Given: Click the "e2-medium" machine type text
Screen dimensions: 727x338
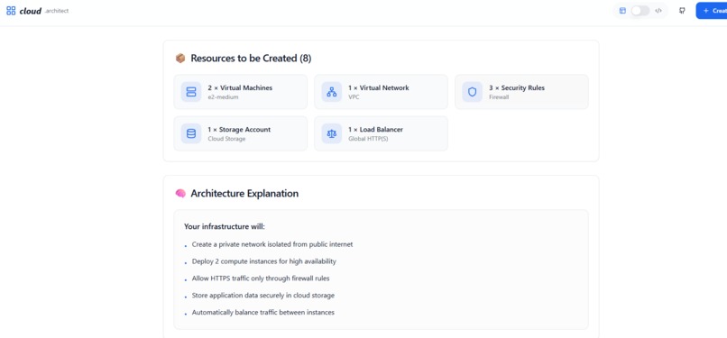Looking at the screenshot, I should coord(223,97).
